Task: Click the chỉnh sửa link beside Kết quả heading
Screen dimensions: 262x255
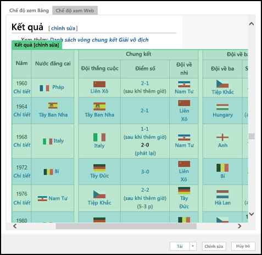Action: tap(63, 28)
